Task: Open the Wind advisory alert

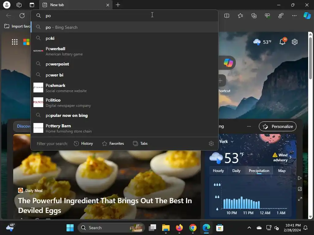Action: [282, 157]
